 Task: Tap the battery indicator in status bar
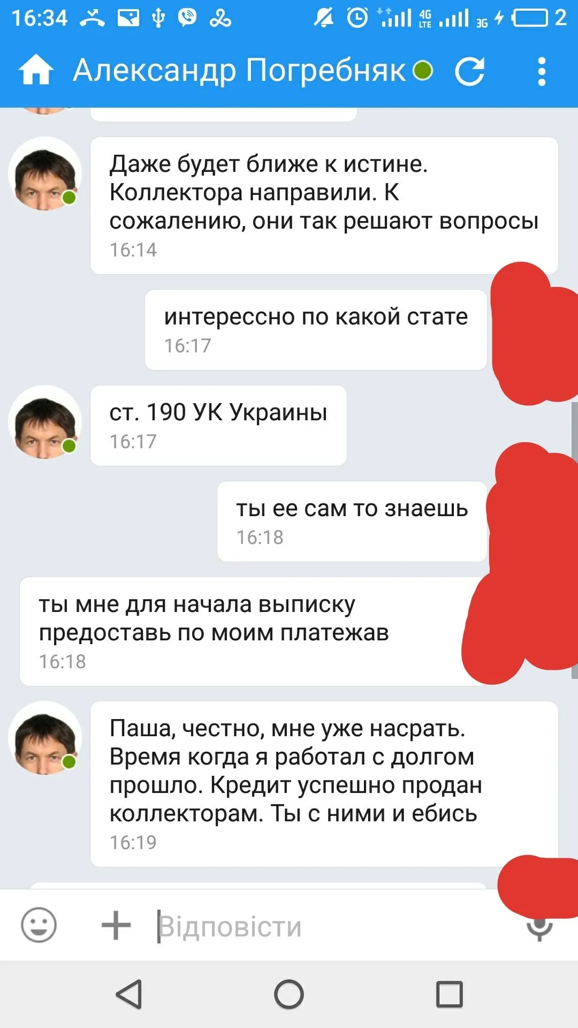tap(530, 18)
